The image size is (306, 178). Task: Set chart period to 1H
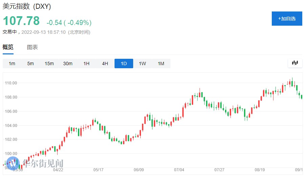click(x=86, y=63)
